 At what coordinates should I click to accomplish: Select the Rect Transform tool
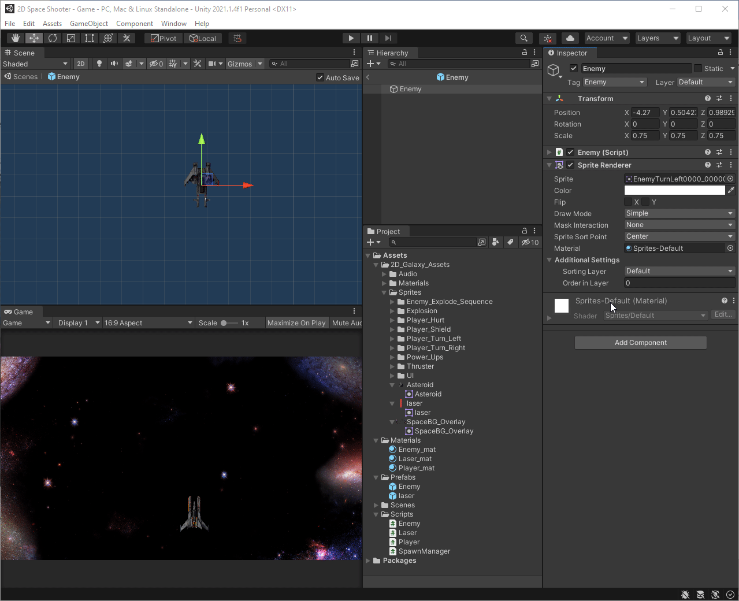(x=90, y=38)
